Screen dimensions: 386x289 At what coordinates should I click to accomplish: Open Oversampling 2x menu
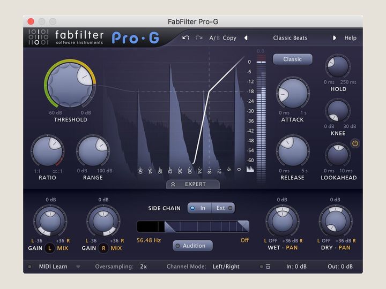point(144,267)
